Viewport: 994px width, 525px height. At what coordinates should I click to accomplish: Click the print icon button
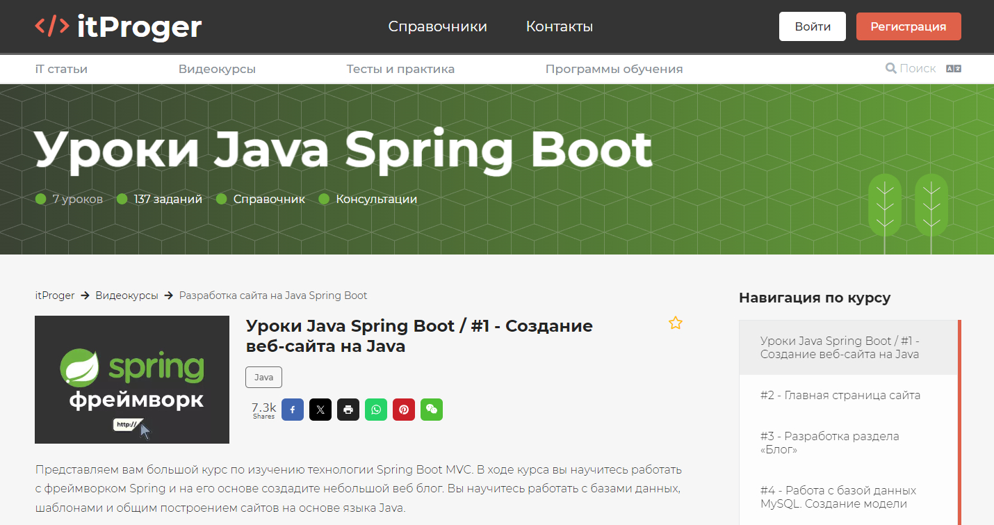pos(348,410)
